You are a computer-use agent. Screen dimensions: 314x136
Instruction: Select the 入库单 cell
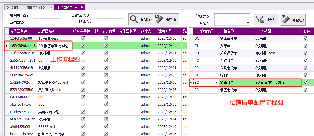[236, 46]
